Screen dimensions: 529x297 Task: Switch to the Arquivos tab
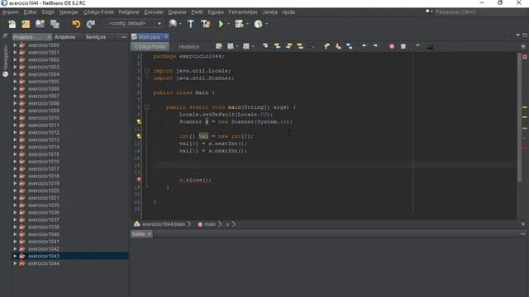tap(64, 37)
